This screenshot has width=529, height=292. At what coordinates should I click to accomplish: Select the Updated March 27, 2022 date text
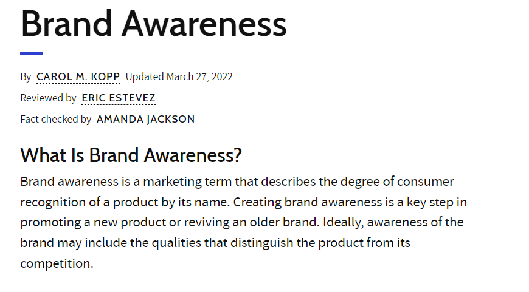pyautogui.click(x=179, y=76)
